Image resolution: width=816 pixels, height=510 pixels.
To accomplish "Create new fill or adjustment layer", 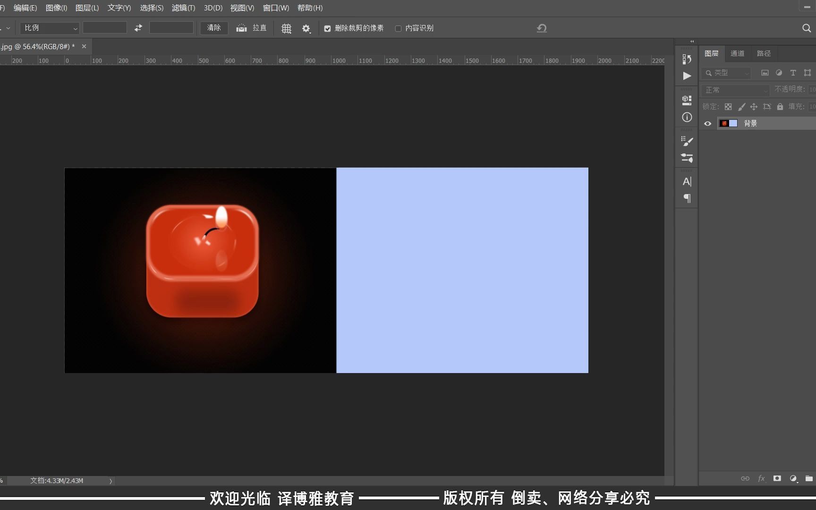I will tap(793, 478).
